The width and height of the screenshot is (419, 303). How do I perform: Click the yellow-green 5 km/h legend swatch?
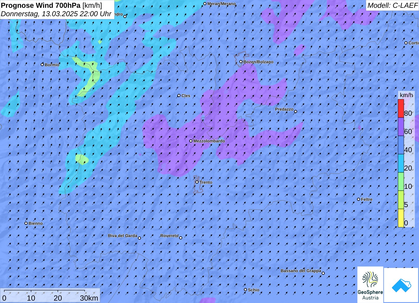point(401,200)
